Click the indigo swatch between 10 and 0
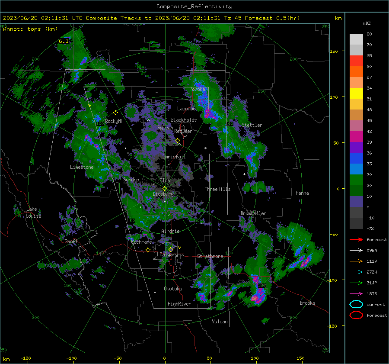This screenshot has width=389, height=364. [x=356, y=202]
